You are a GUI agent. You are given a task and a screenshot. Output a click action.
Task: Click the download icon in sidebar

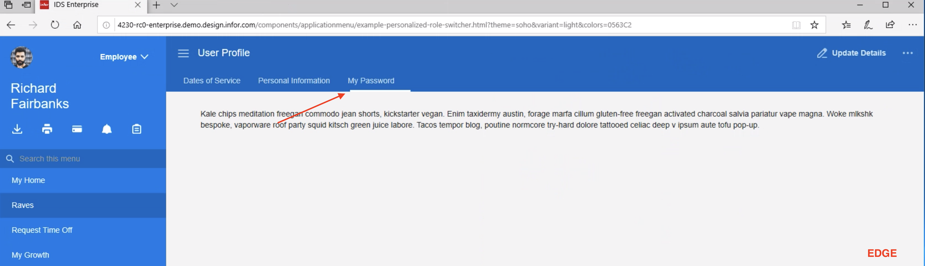pyautogui.click(x=17, y=129)
